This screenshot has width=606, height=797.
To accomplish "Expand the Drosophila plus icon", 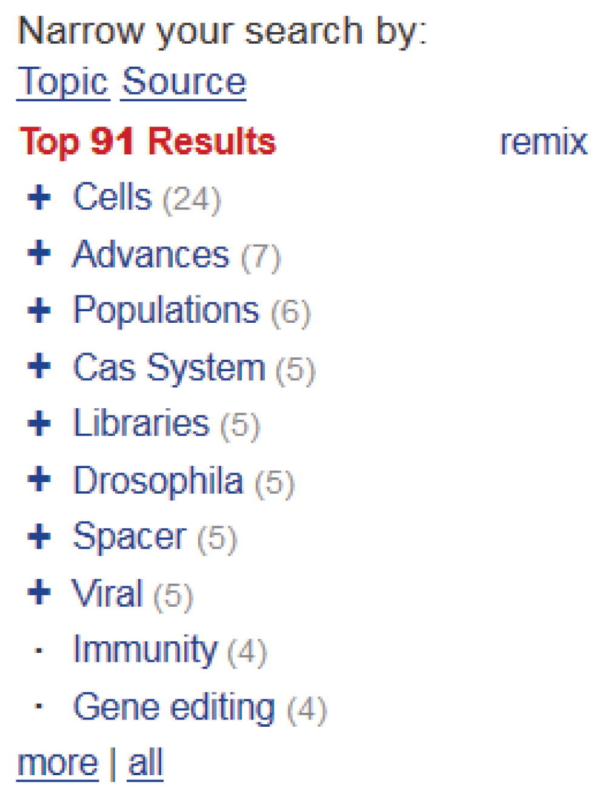I will pos(39,480).
